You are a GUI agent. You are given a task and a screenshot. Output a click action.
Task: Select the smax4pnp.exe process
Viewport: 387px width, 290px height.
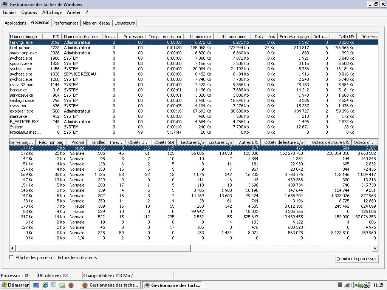[194, 53]
